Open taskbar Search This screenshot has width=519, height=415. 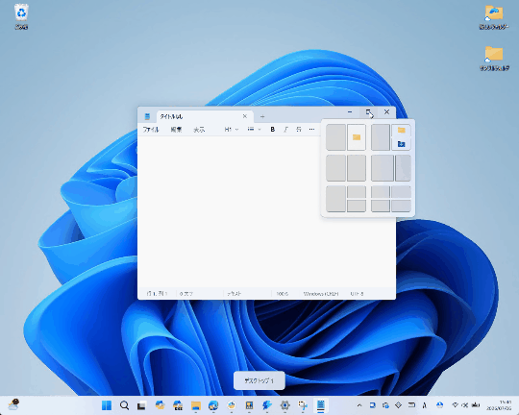pyautogui.click(x=124, y=405)
